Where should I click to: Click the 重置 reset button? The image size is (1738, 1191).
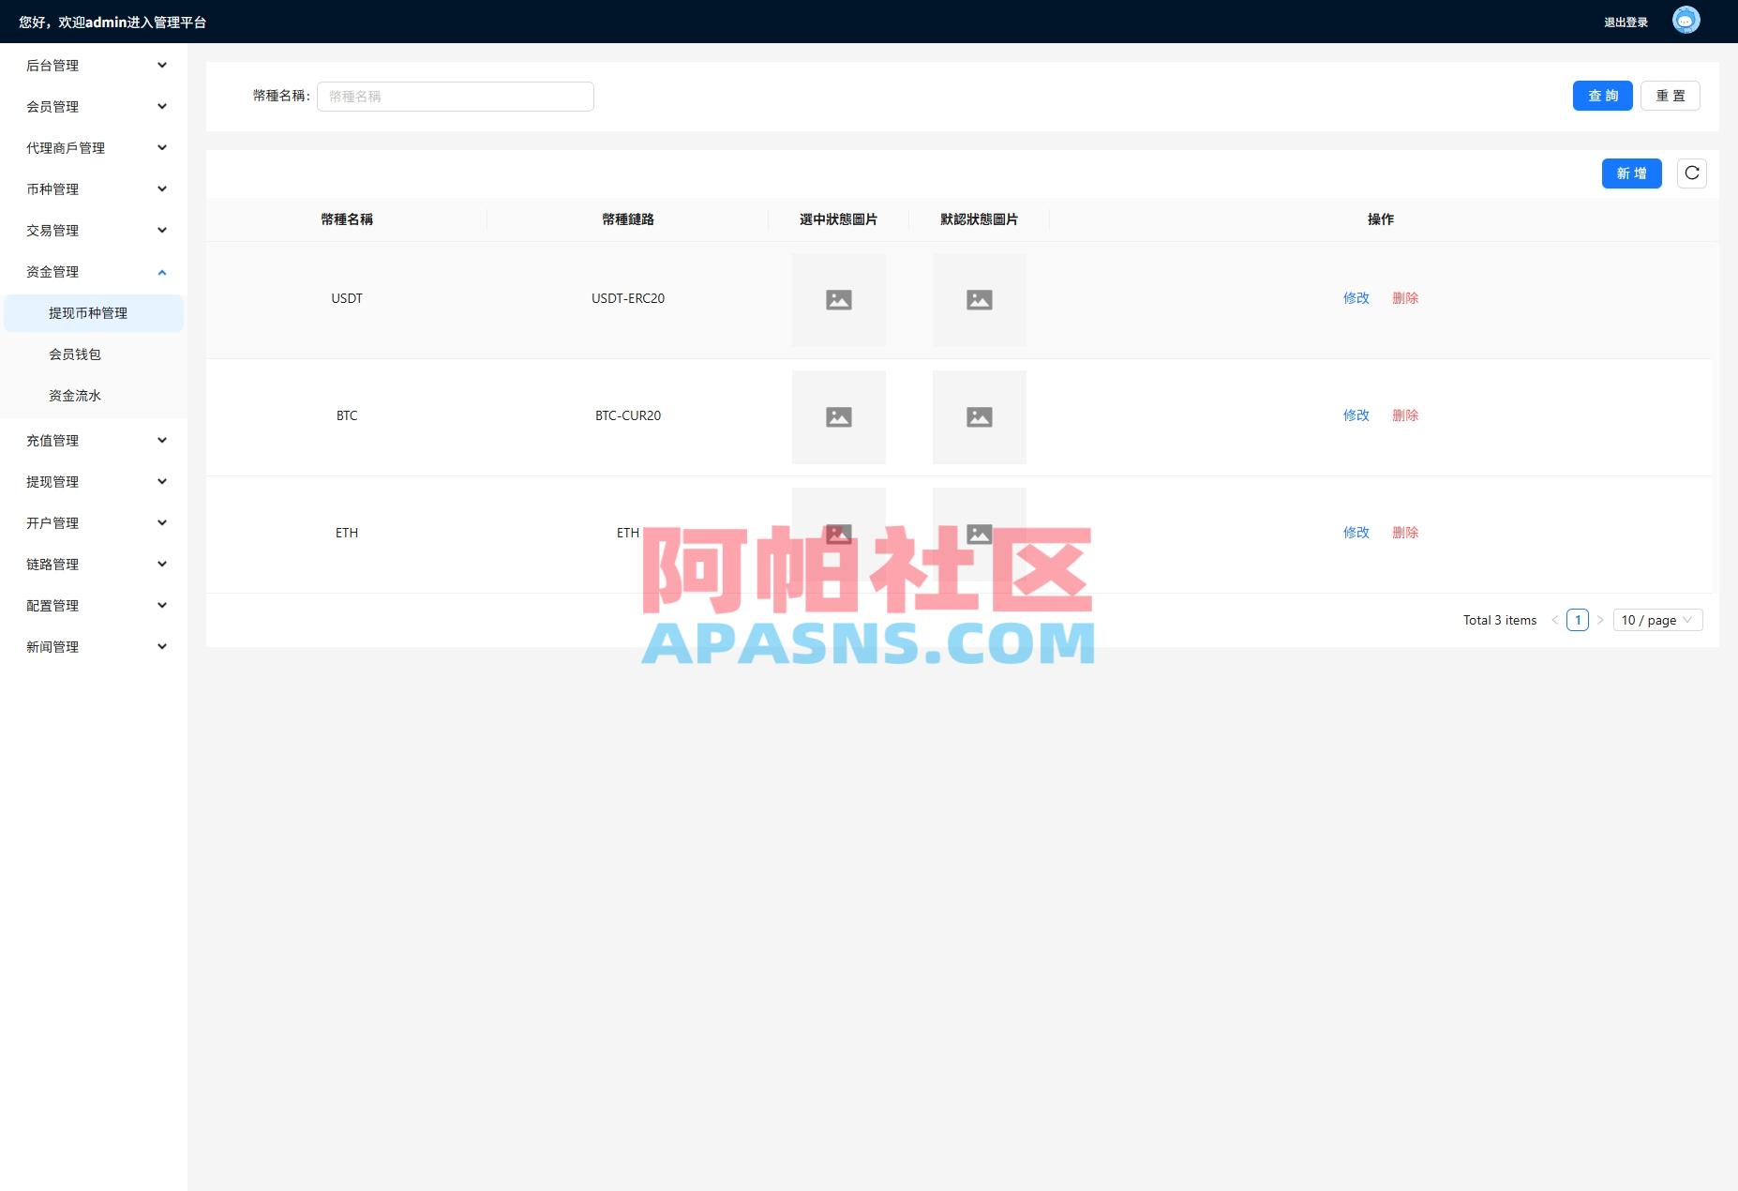tap(1671, 96)
